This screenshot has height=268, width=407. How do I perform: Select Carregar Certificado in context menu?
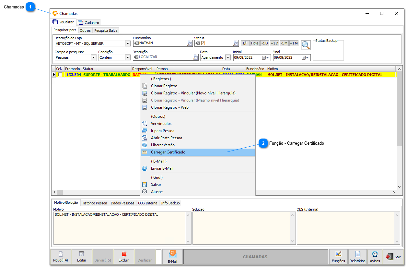point(168,152)
